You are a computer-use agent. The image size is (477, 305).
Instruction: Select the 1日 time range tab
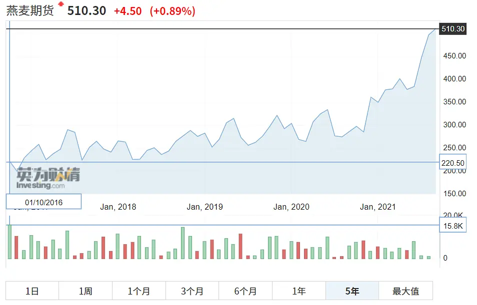click(x=32, y=291)
